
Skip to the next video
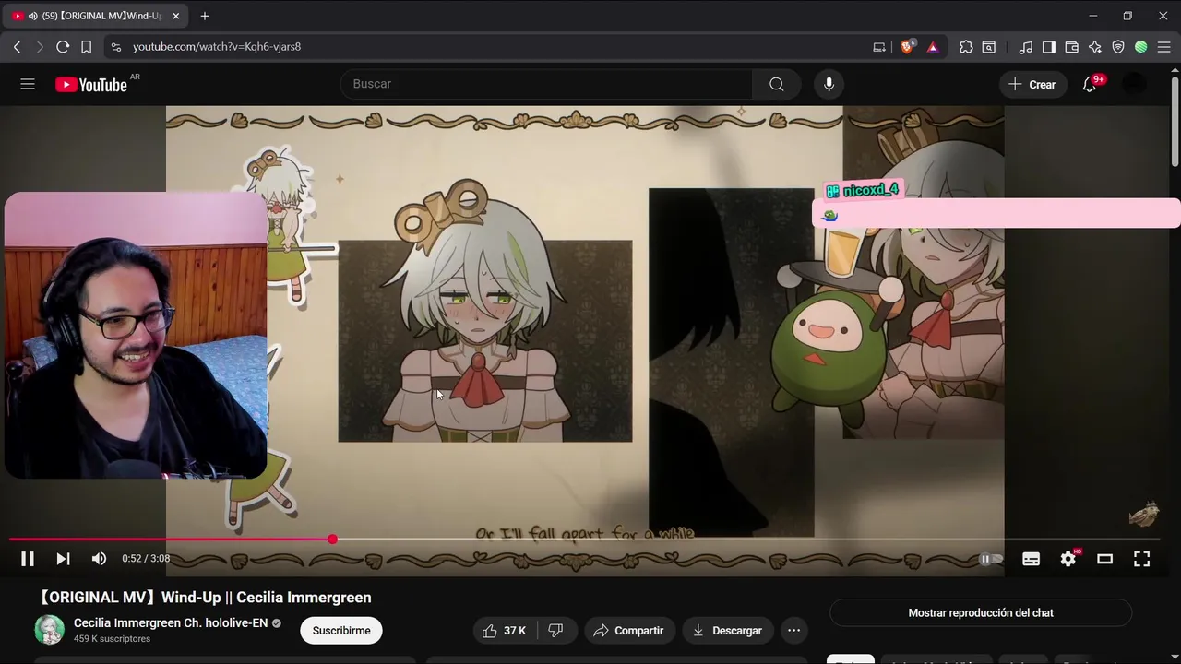[63, 559]
